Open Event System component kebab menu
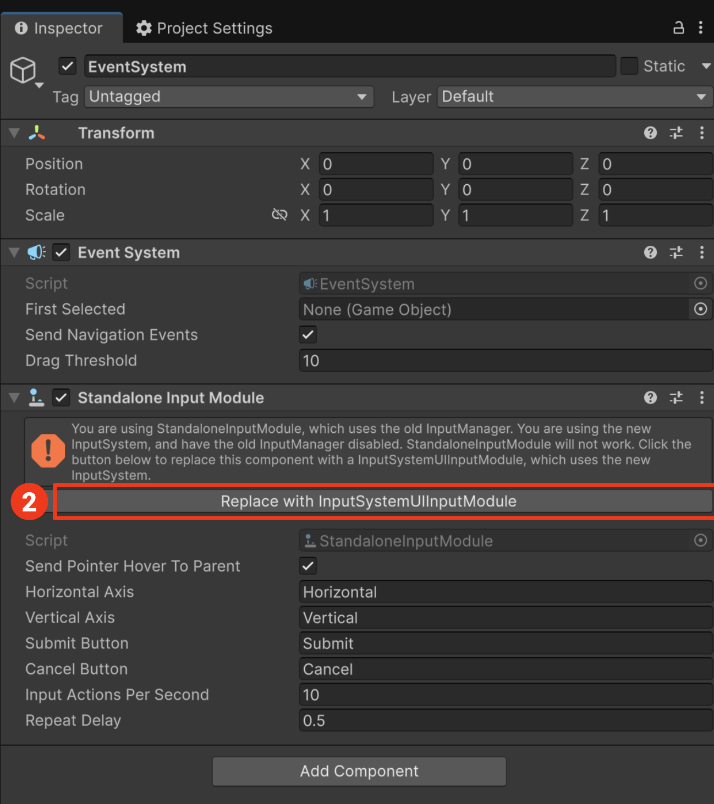 coord(701,252)
